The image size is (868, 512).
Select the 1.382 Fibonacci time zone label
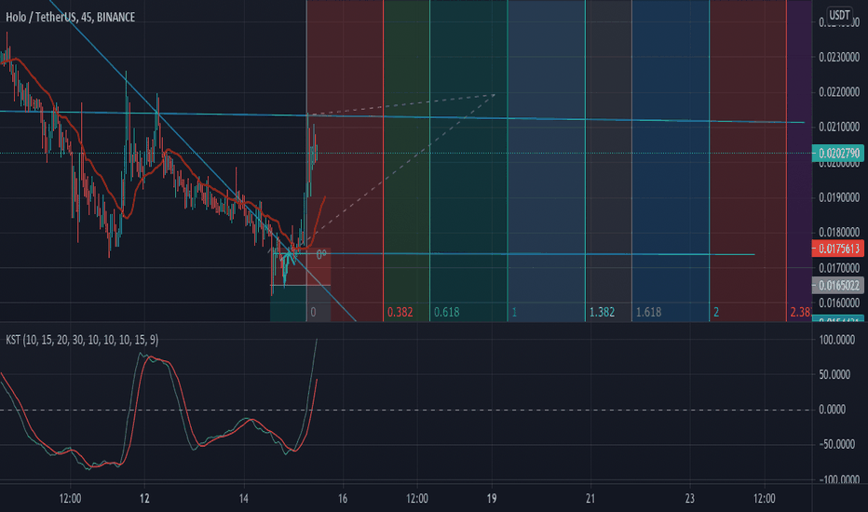602,312
